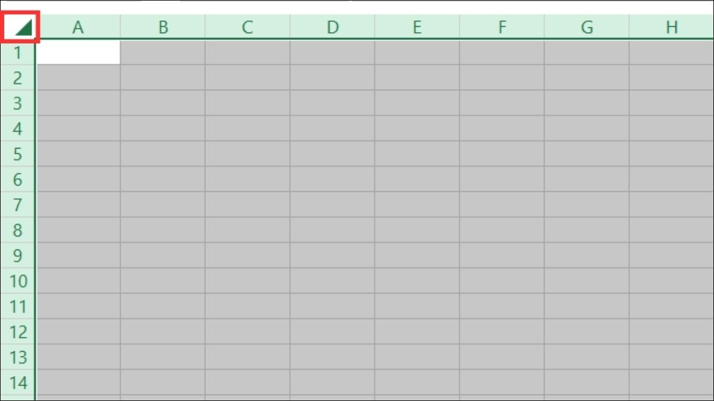The image size is (714, 401).
Task: Select column F header
Action: pyautogui.click(x=502, y=27)
